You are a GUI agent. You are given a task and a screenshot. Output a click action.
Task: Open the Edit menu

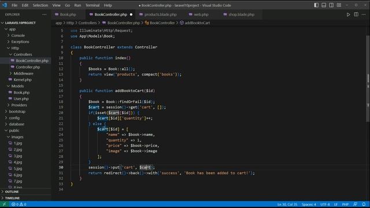[x=25, y=5]
